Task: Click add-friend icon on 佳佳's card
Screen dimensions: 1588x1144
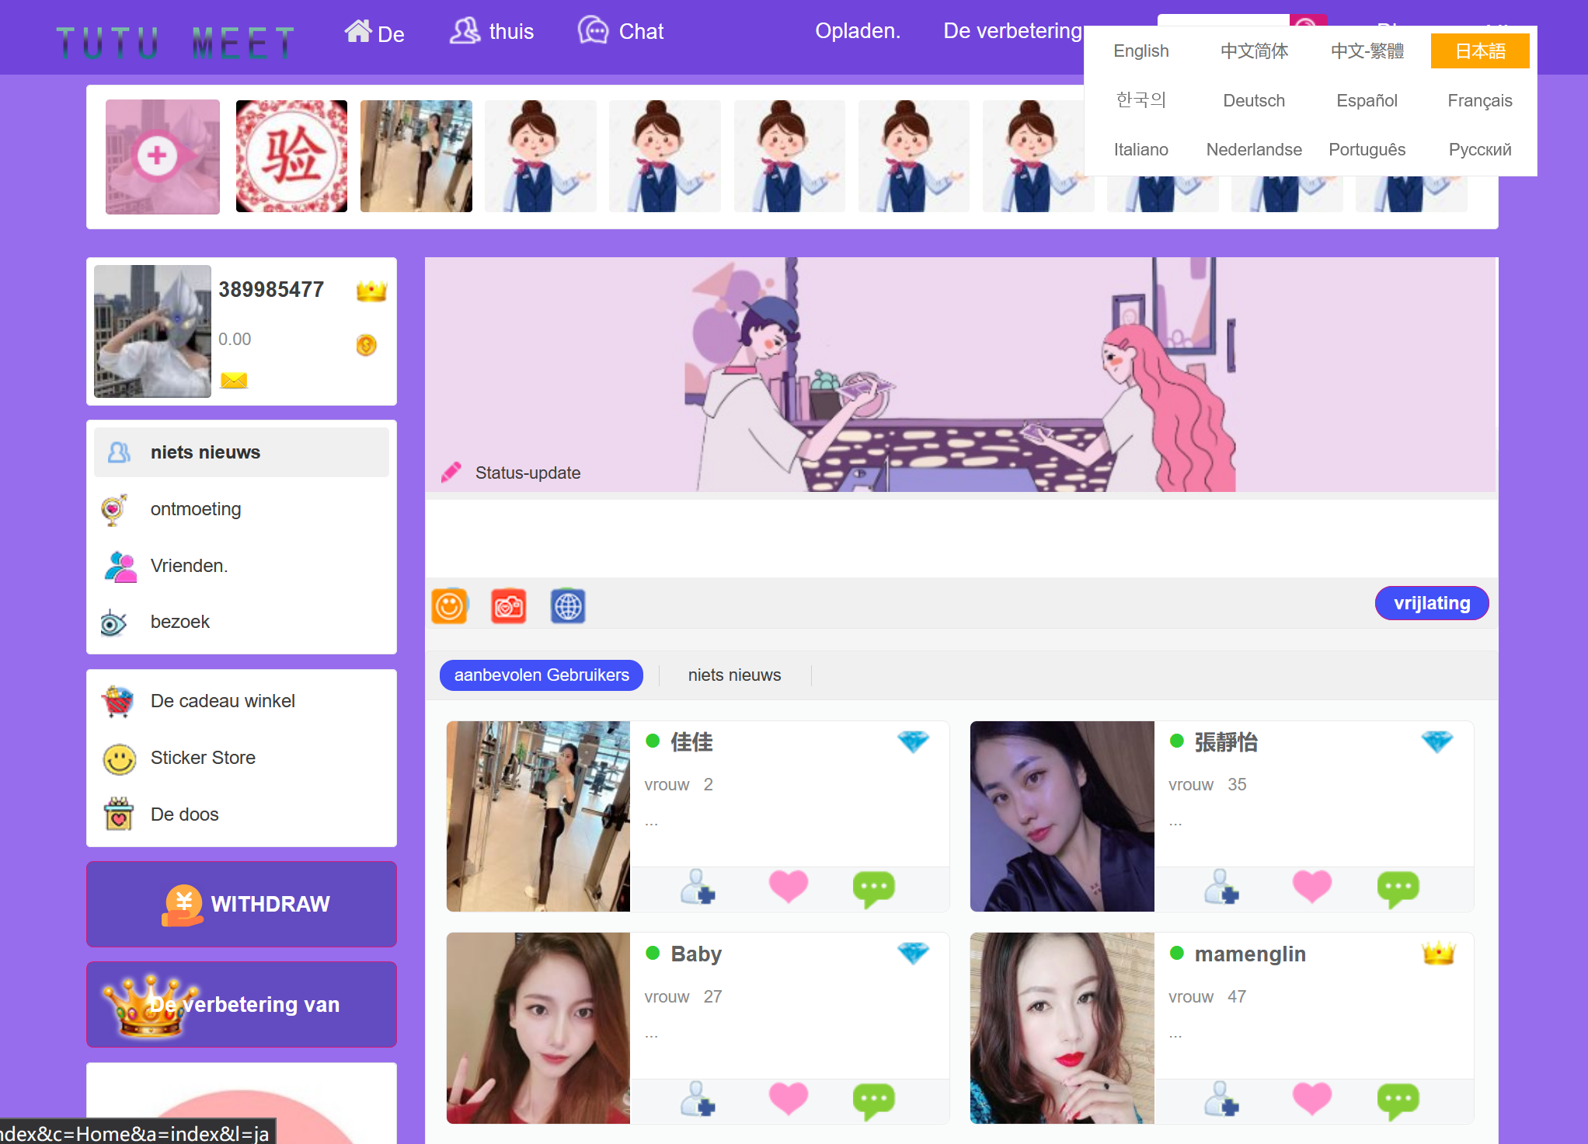Action: pyautogui.click(x=697, y=887)
